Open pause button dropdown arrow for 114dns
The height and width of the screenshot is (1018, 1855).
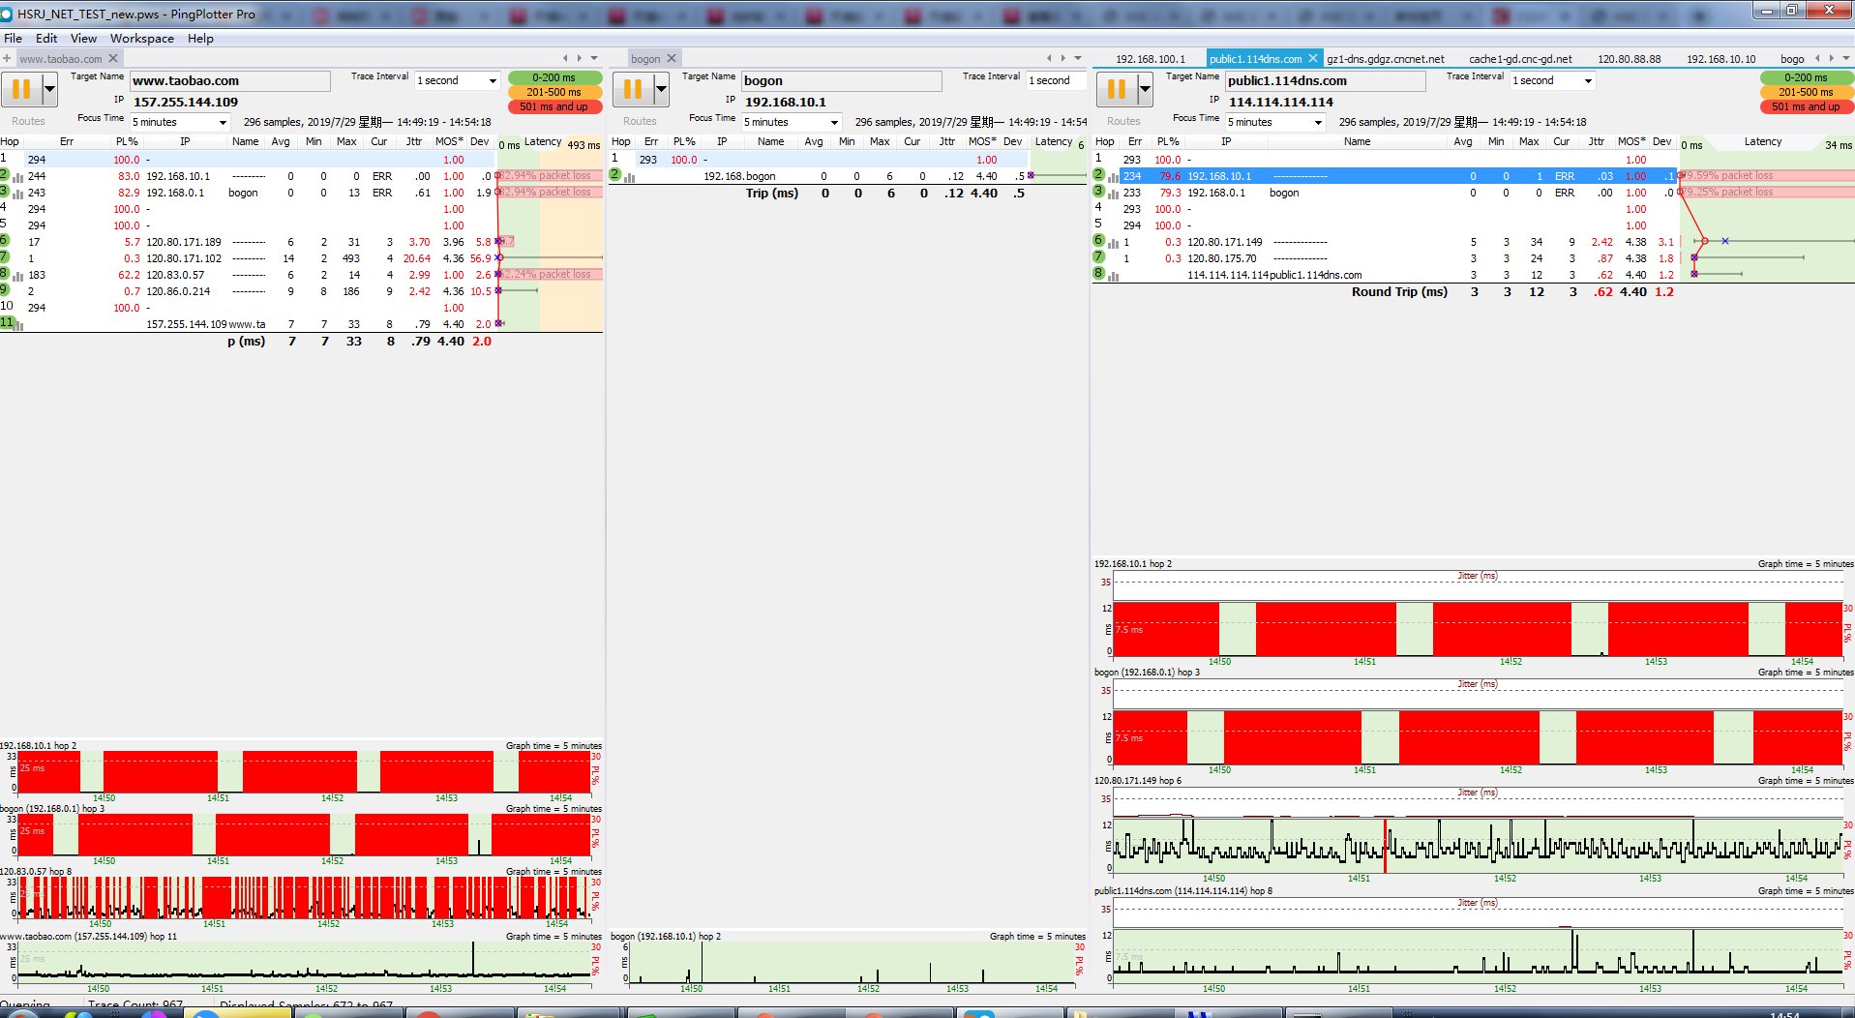pos(1145,89)
